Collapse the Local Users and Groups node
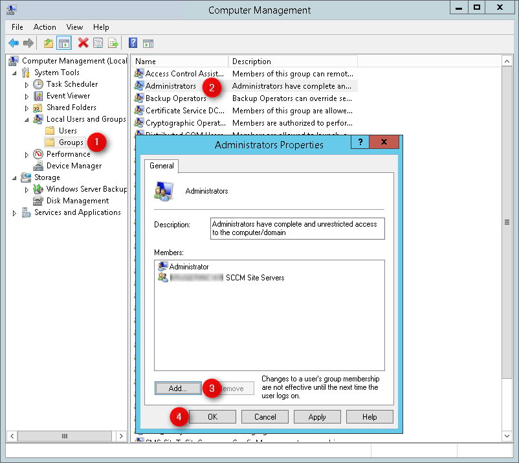 27,120
